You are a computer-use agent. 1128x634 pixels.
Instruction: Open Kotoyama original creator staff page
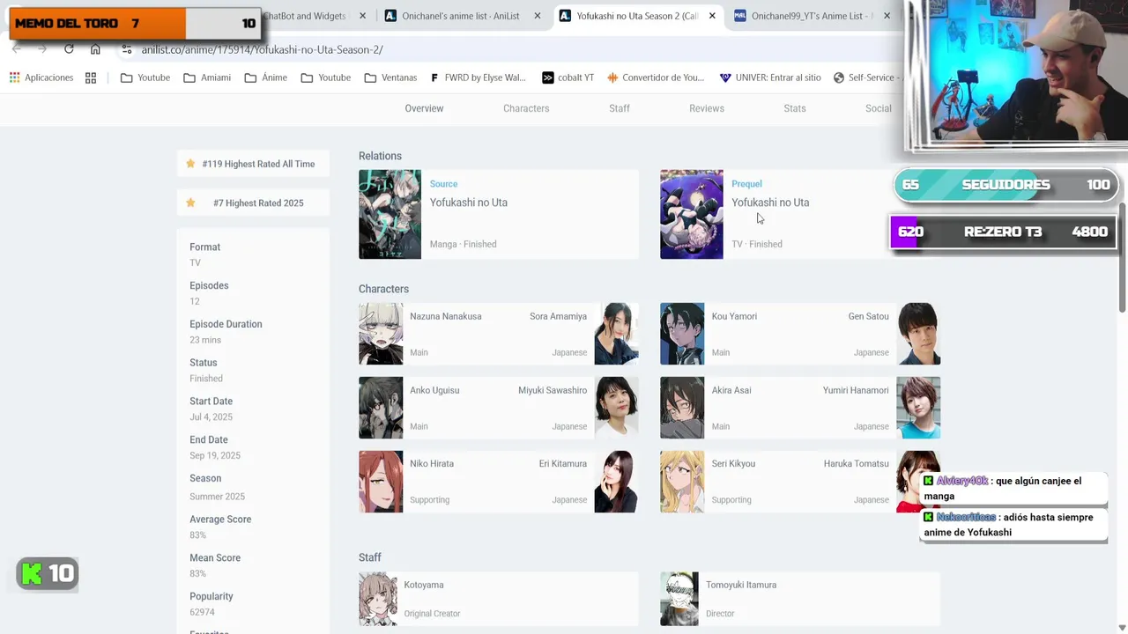coord(424,585)
